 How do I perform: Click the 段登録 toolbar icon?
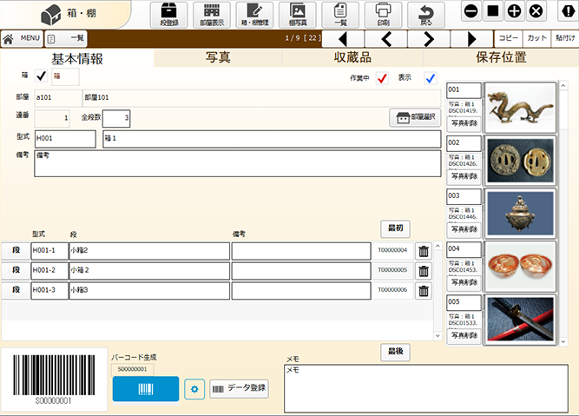click(x=169, y=15)
